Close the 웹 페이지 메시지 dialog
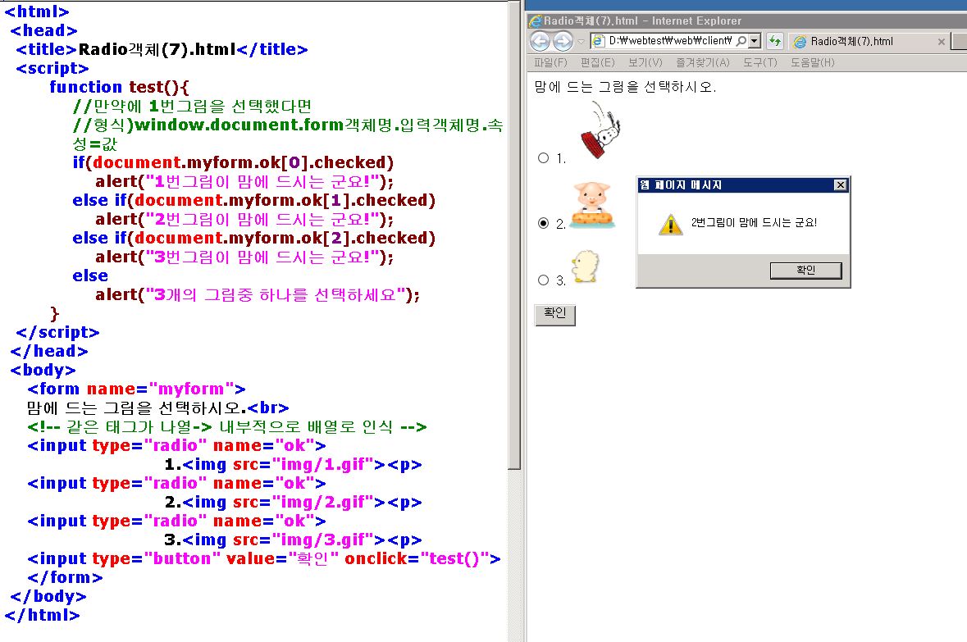 [840, 185]
